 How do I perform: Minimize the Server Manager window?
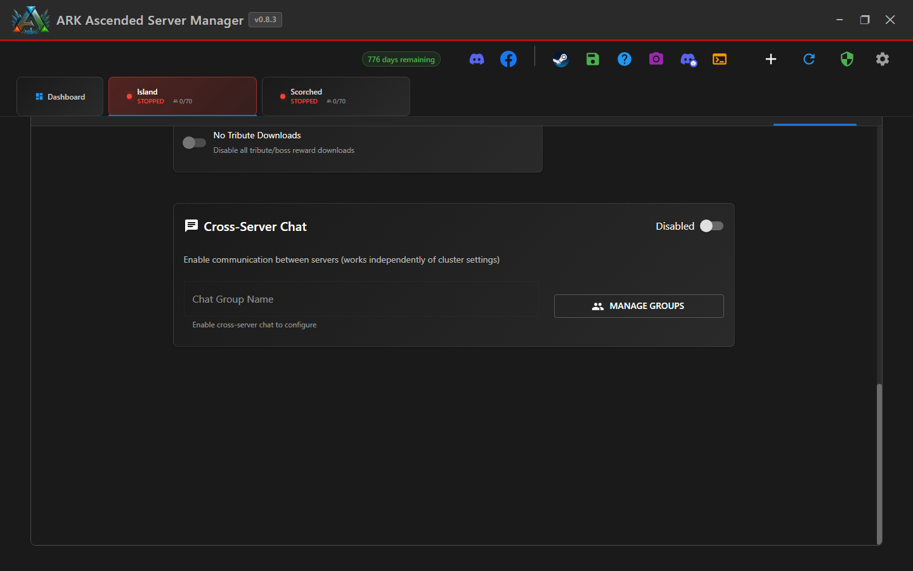[839, 20]
